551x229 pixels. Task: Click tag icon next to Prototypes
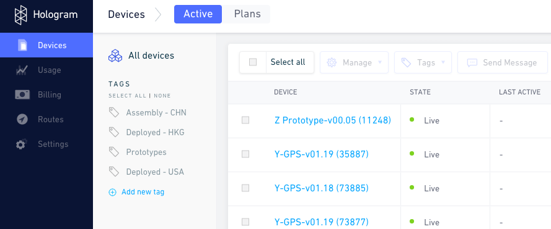pyautogui.click(x=113, y=152)
